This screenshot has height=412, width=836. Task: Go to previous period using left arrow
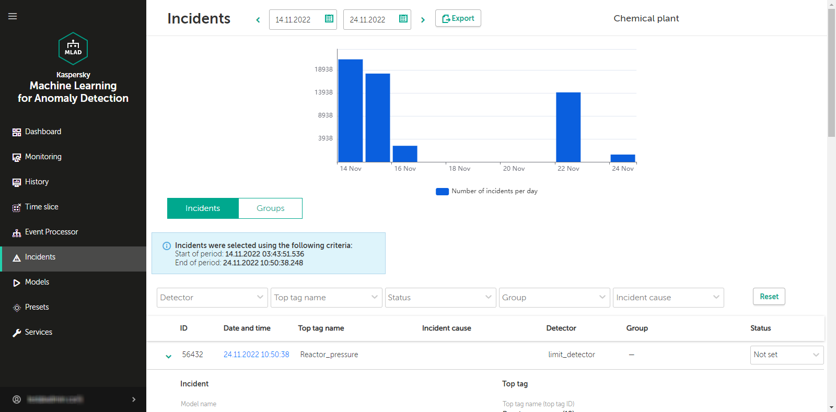click(258, 20)
